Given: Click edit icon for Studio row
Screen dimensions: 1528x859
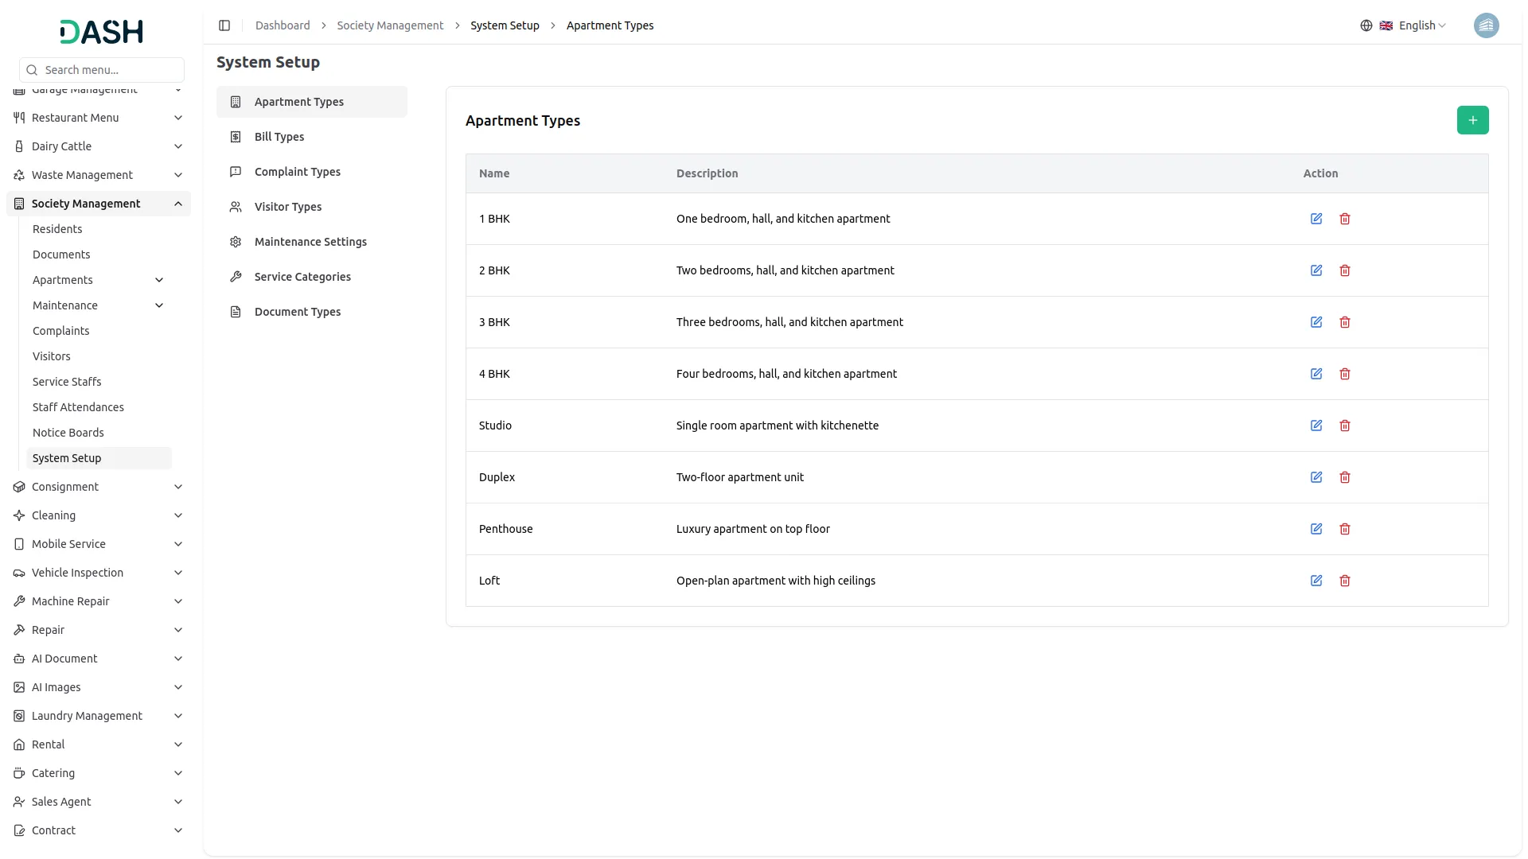Looking at the screenshot, I should [x=1316, y=426].
